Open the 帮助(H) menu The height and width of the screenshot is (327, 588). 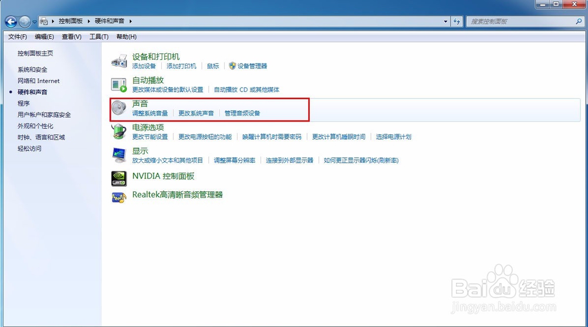coord(126,37)
